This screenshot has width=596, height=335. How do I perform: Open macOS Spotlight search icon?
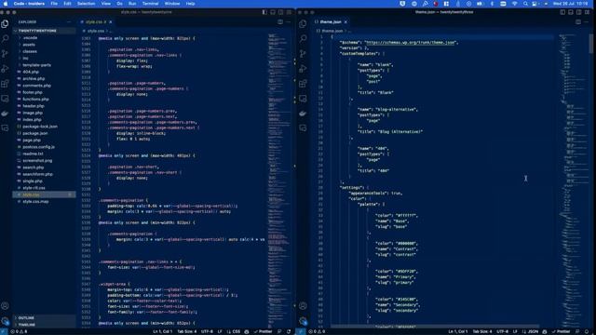525,4
